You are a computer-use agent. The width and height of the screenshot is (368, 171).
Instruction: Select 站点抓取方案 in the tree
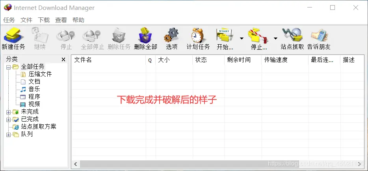[39, 127]
